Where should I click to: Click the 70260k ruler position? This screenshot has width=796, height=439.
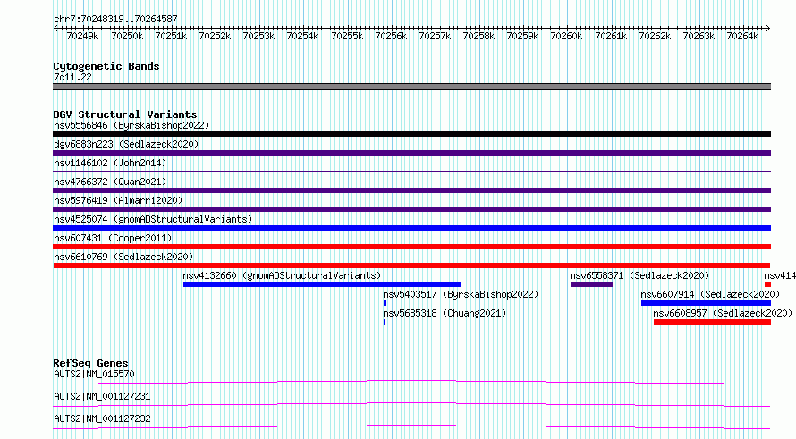(x=566, y=36)
